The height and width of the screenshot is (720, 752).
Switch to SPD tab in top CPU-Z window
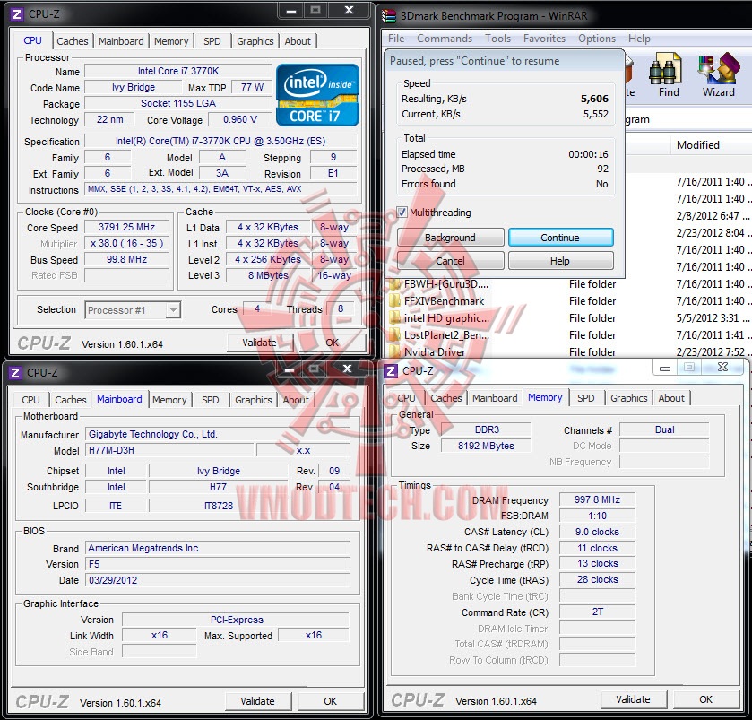[212, 41]
